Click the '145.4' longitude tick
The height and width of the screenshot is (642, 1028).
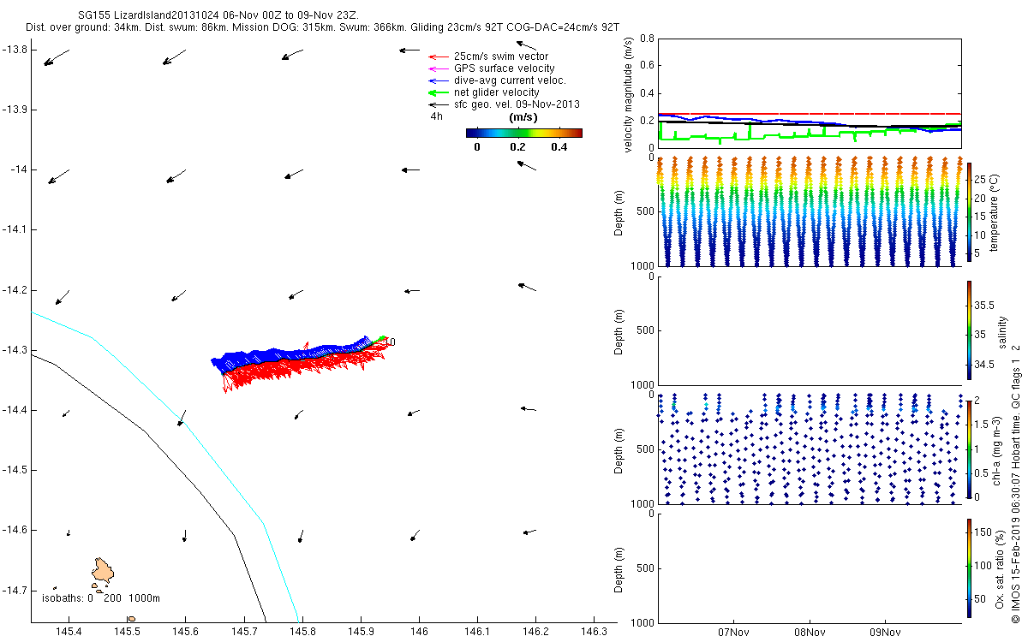point(69,632)
